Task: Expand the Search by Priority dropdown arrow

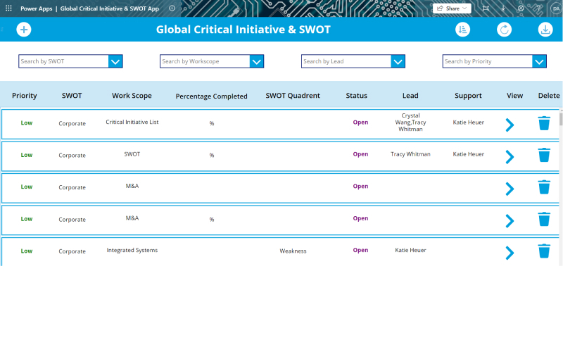Action: [x=539, y=61]
